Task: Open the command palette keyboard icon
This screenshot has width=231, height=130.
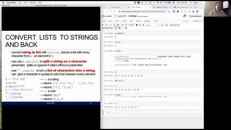Action: [x=162, y=25]
